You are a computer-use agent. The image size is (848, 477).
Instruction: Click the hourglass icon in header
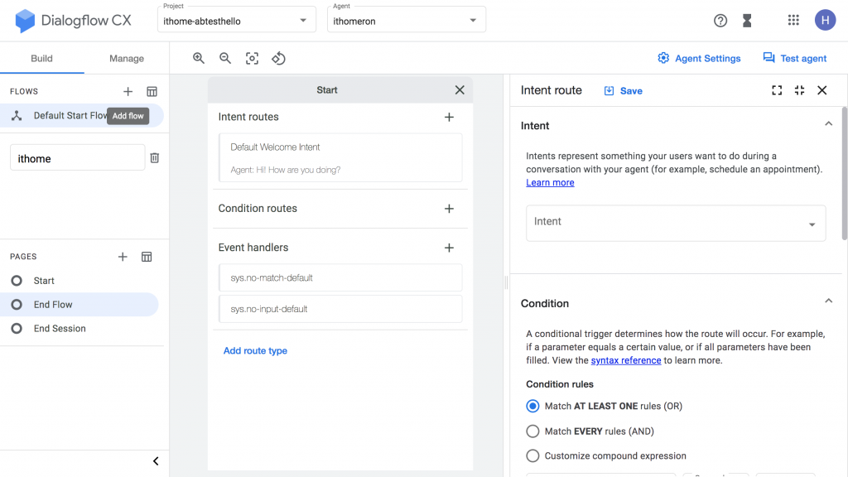[747, 21]
